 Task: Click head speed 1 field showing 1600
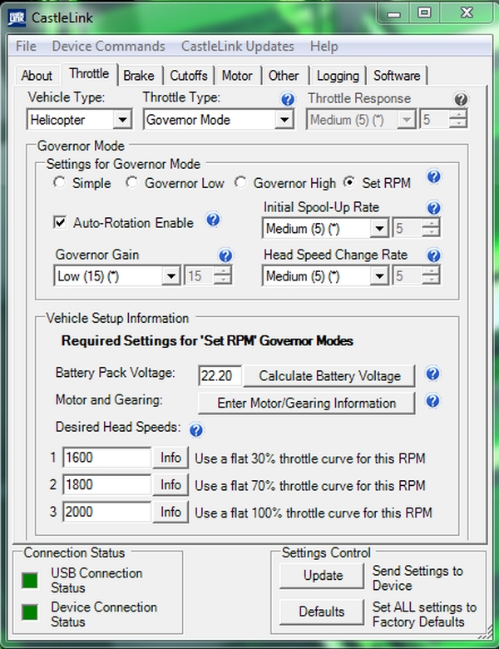pyautogui.click(x=106, y=458)
